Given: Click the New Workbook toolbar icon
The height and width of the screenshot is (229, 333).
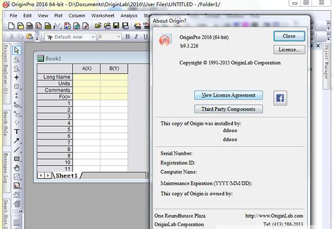Looking at the screenshot, I should [x=30, y=26].
